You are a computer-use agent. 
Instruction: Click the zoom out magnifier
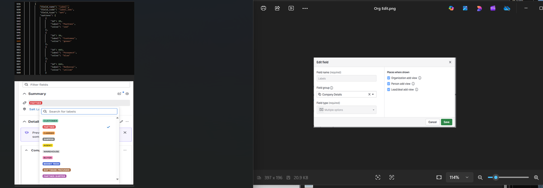click(480, 178)
